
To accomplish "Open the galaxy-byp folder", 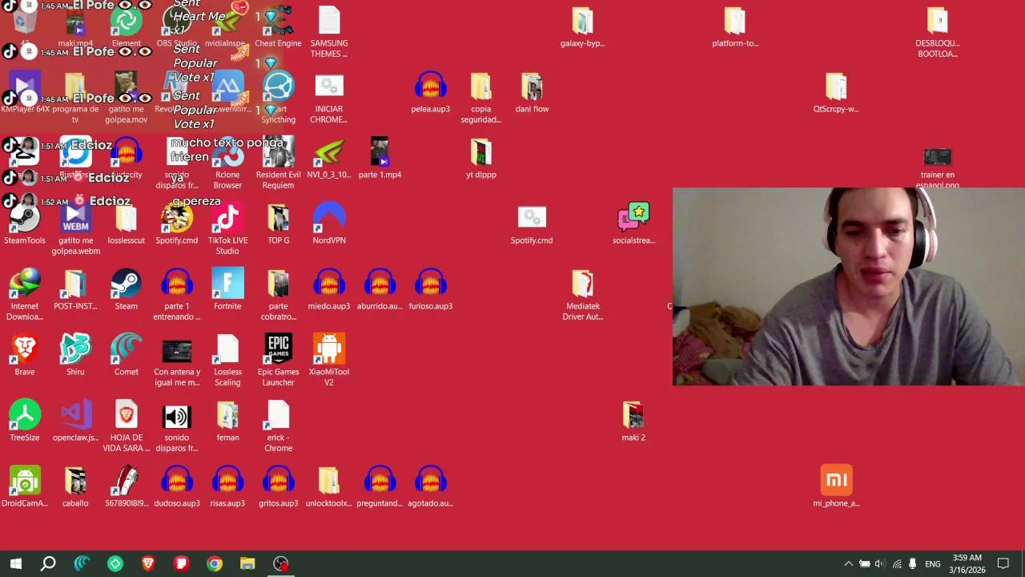I will (x=583, y=27).
